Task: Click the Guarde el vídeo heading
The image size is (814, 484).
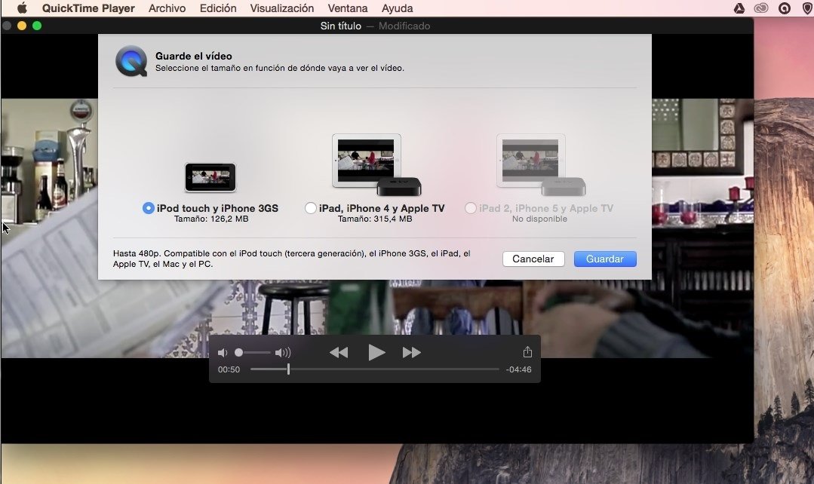Action: (194, 56)
